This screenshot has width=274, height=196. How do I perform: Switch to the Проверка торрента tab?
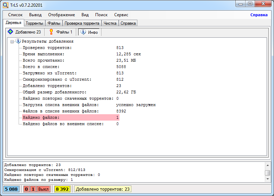(x=82, y=23)
